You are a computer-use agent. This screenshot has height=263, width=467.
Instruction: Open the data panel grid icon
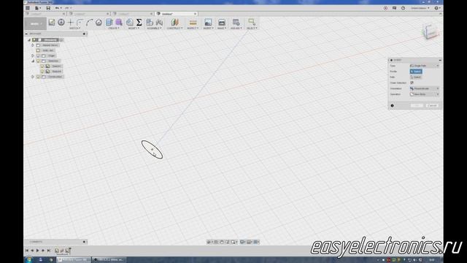(x=28, y=8)
